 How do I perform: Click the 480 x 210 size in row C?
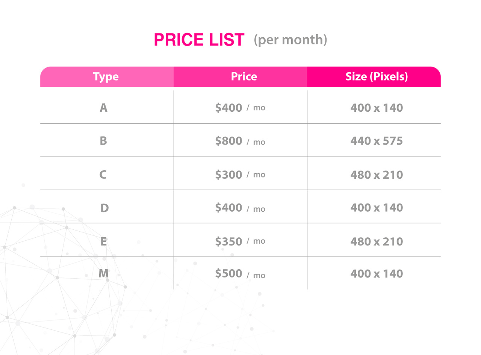pyautogui.click(x=377, y=174)
